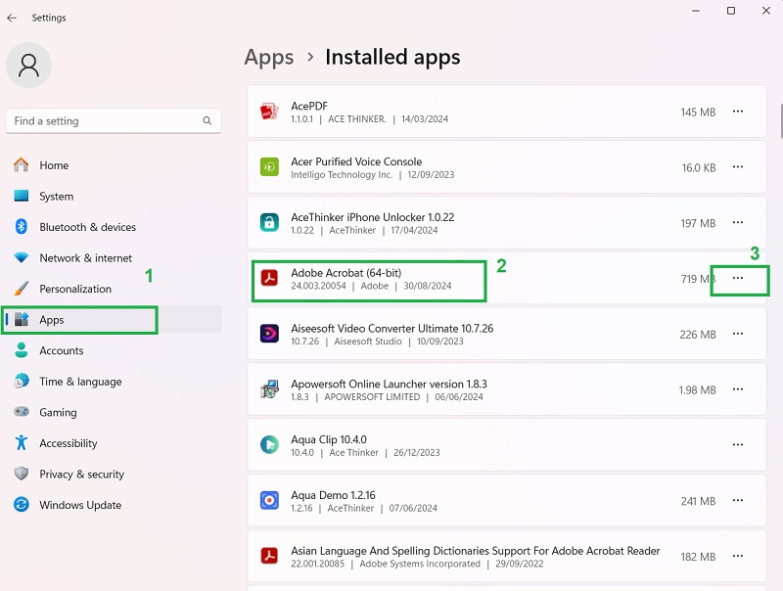
Task: Click the Bluetooth icon
Action: 21,227
